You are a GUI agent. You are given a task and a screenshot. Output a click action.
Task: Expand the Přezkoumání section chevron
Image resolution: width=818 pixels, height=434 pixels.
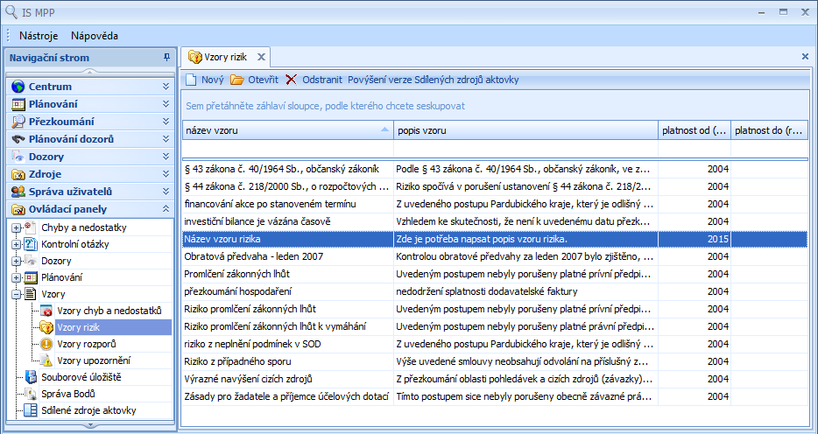(166, 122)
